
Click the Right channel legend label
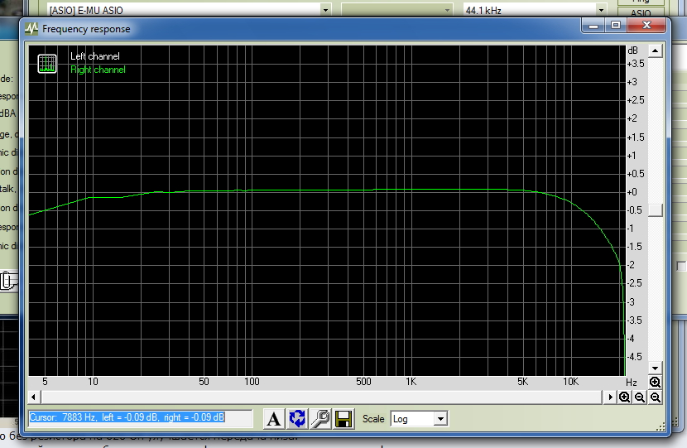click(x=98, y=70)
